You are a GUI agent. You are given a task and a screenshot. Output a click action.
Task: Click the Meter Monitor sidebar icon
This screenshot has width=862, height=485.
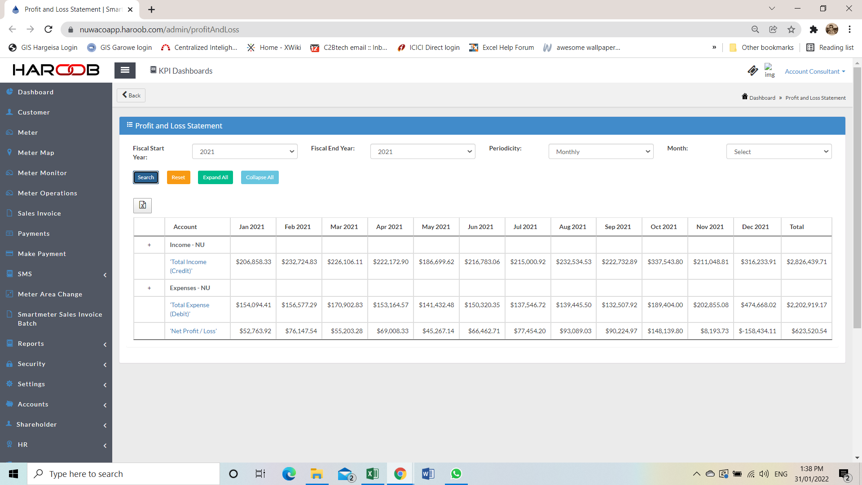pos(9,172)
